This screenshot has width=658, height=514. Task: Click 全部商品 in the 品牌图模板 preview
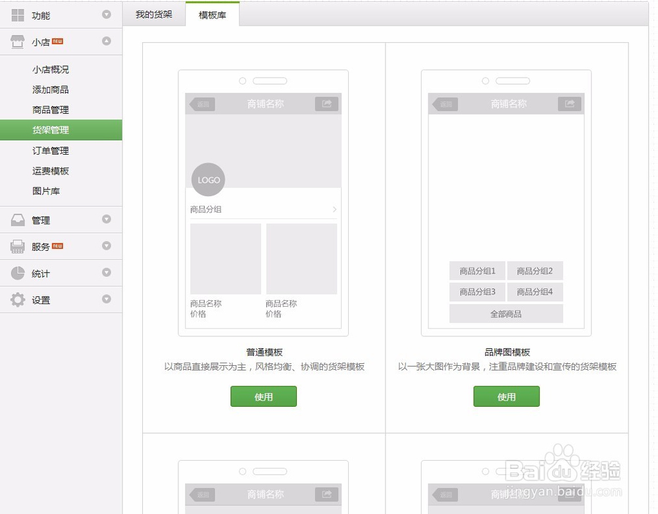(x=506, y=314)
